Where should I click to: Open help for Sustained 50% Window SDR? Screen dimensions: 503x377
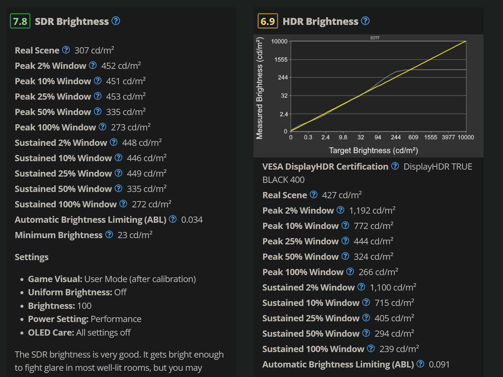(118, 188)
